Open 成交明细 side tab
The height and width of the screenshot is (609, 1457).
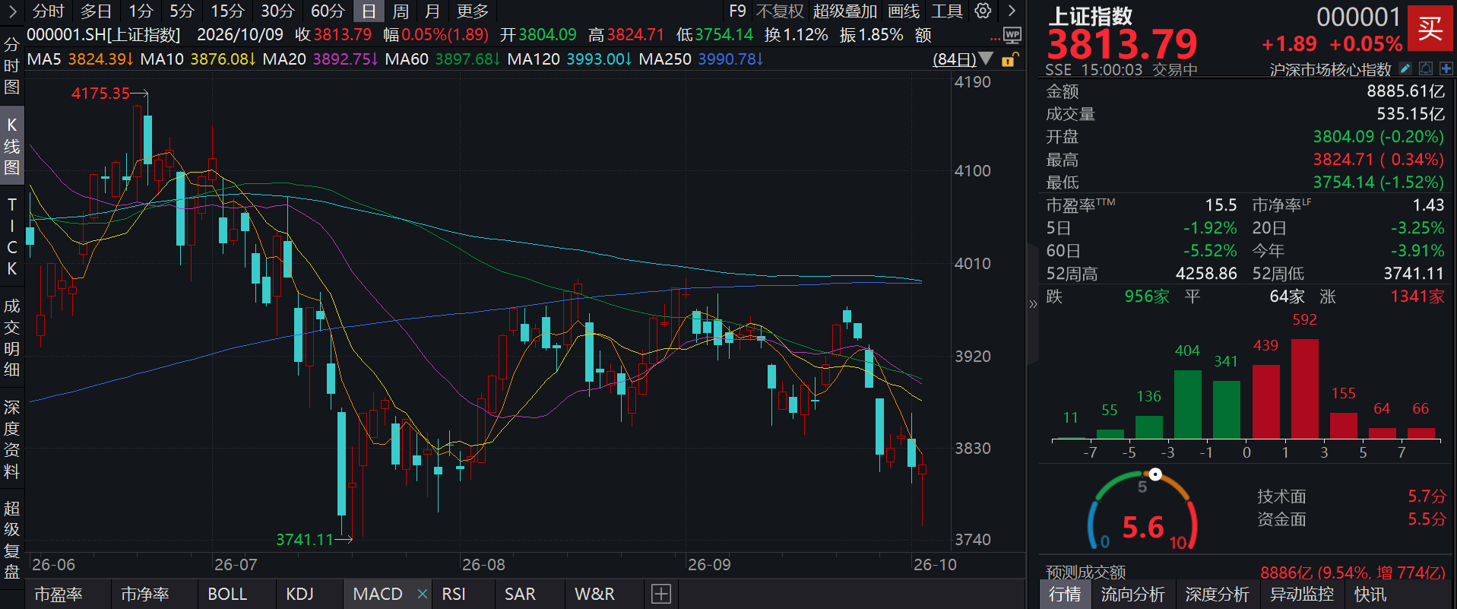point(11,338)
